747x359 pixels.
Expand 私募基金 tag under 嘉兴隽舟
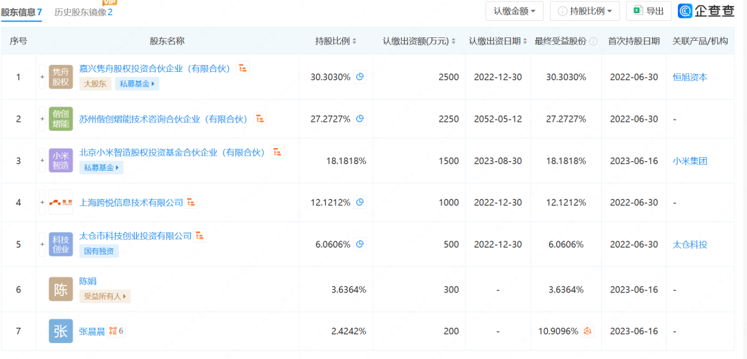pyautogui.click(x=137, y=84)
